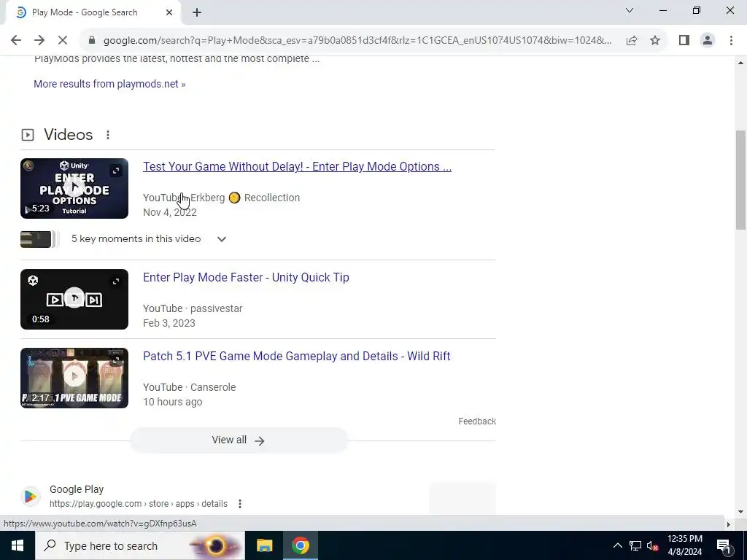
Task: Open the Videos section three-dot options
Action: [x=108, y=135]
